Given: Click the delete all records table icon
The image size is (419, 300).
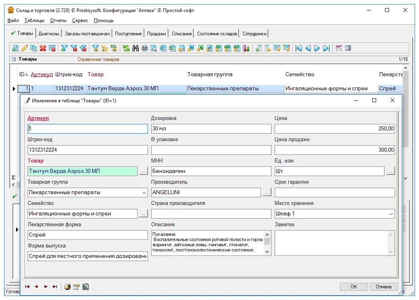Looking at the screenshot, I should [52, 48].
